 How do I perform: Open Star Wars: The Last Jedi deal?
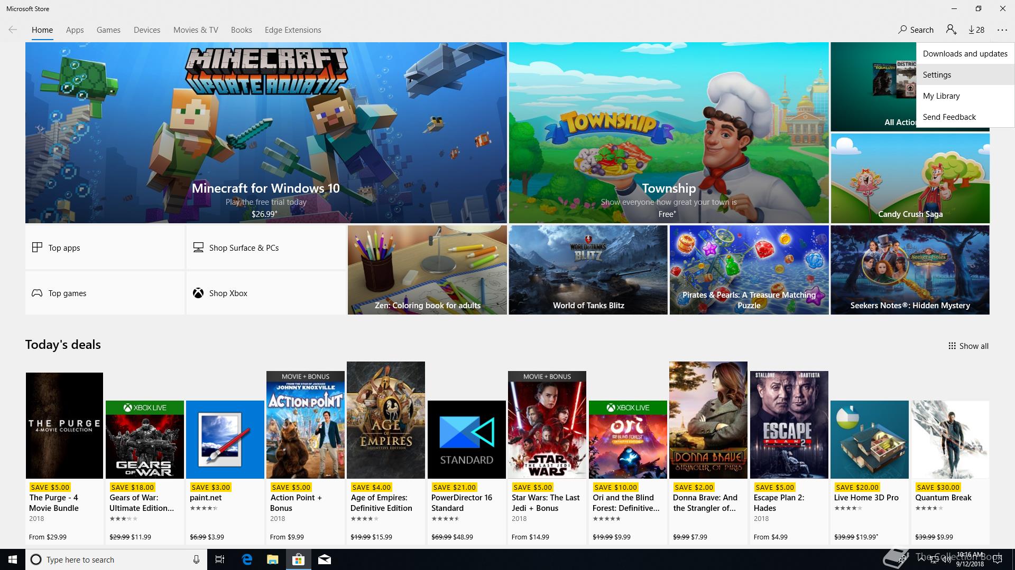click(547, 458)
